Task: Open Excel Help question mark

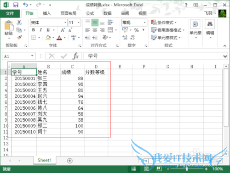Action: point(186,5)
